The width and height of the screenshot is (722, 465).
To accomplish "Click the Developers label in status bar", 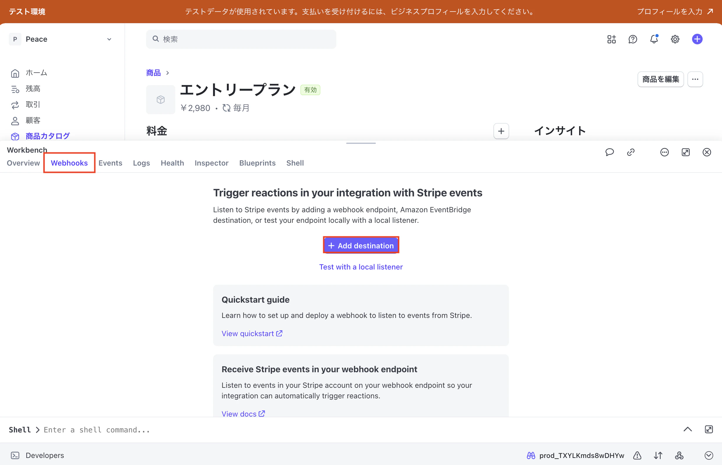I will [x=45, y=455].
